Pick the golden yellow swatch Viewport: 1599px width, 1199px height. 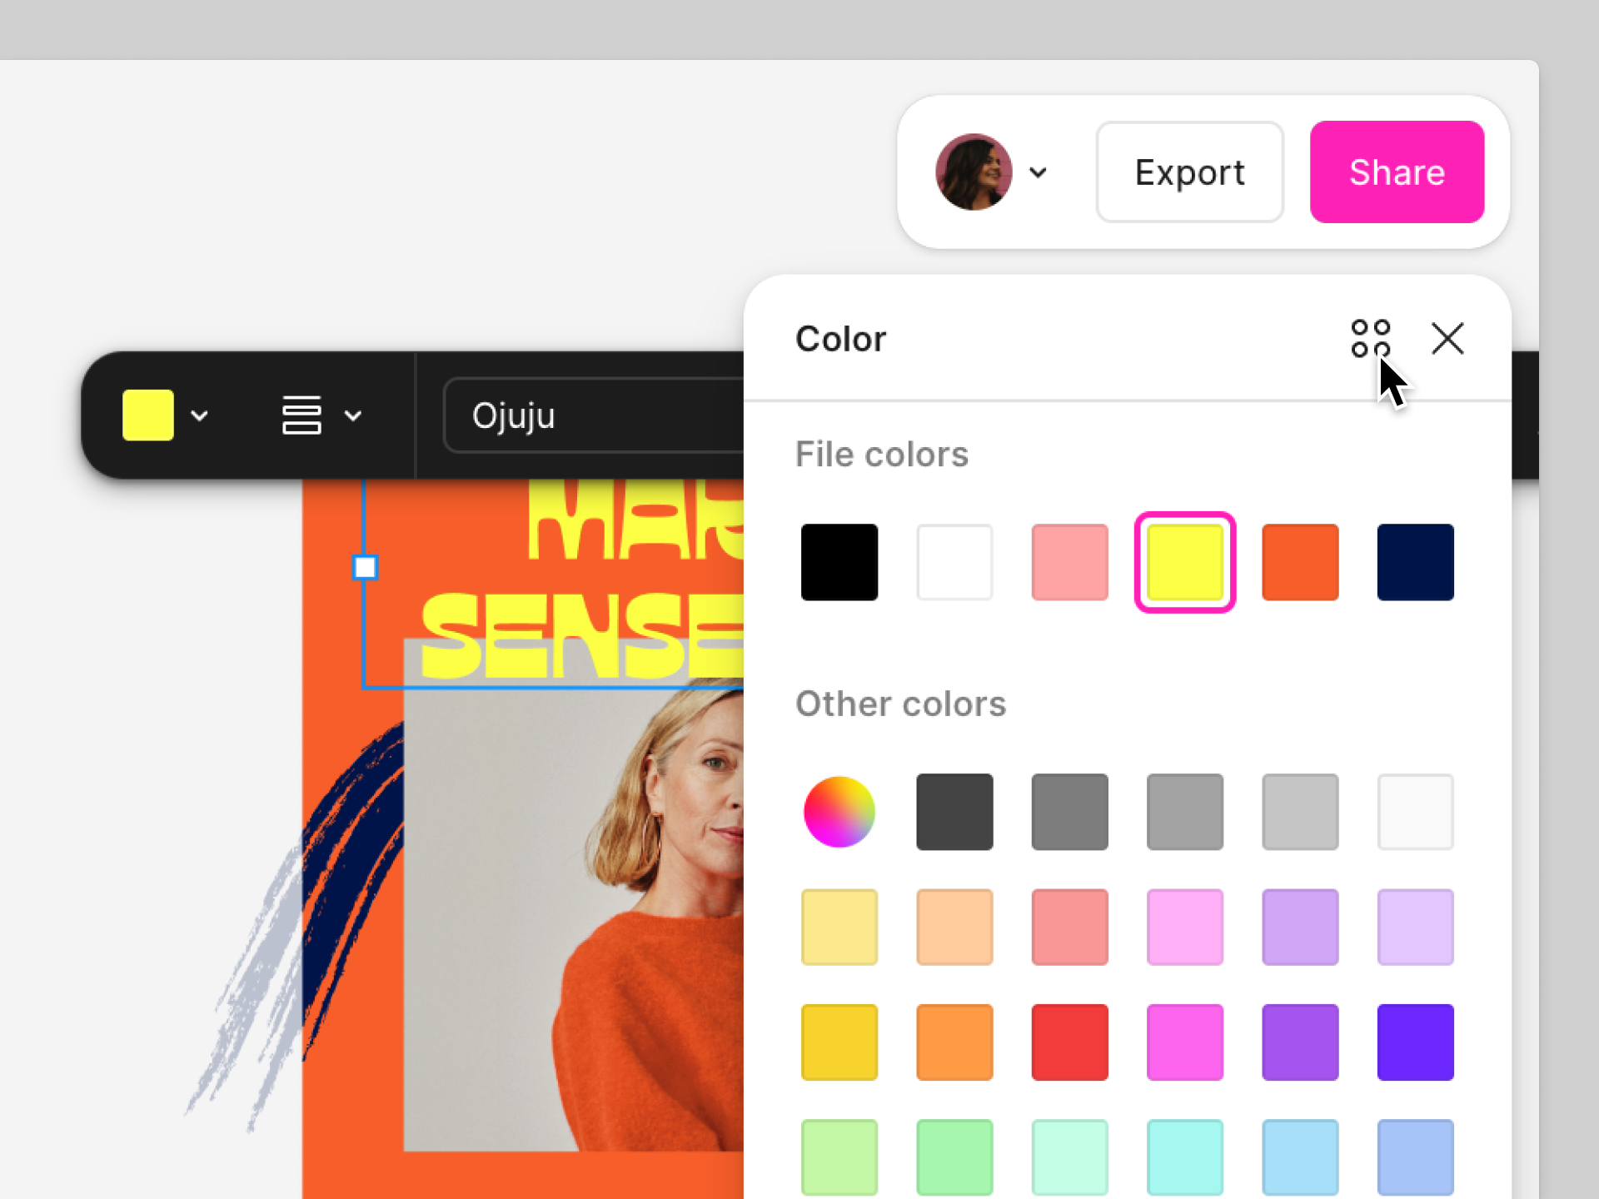[x=839, y=1042]
